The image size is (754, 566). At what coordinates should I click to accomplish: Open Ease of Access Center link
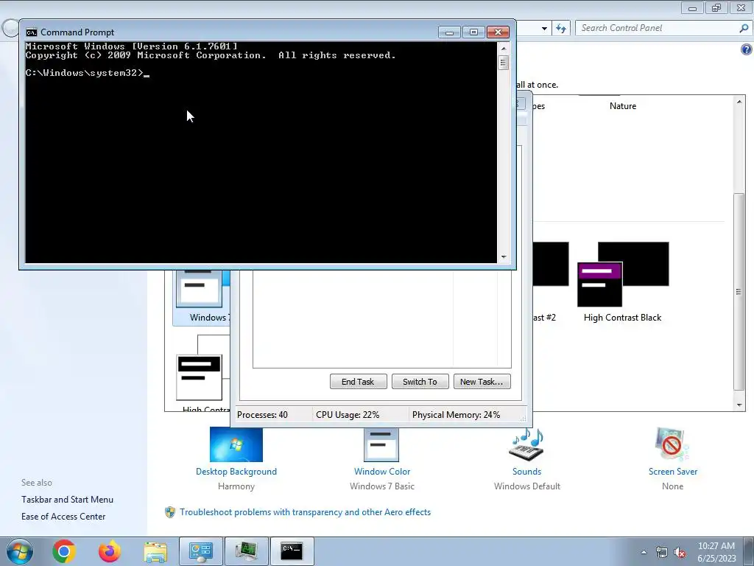pos(63,517)
